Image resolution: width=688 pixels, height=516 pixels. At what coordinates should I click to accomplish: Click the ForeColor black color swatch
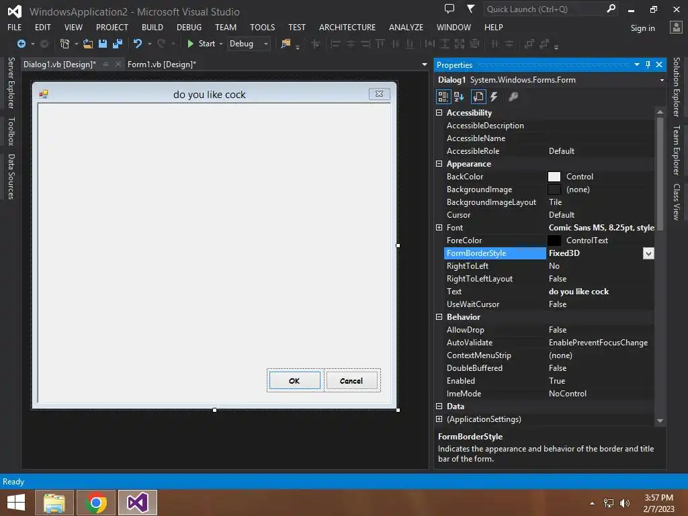pos(554,241)
